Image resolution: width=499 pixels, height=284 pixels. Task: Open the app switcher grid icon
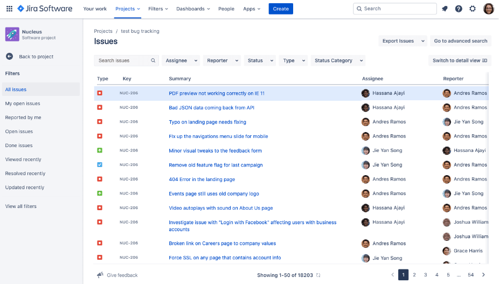coord(10,9)
